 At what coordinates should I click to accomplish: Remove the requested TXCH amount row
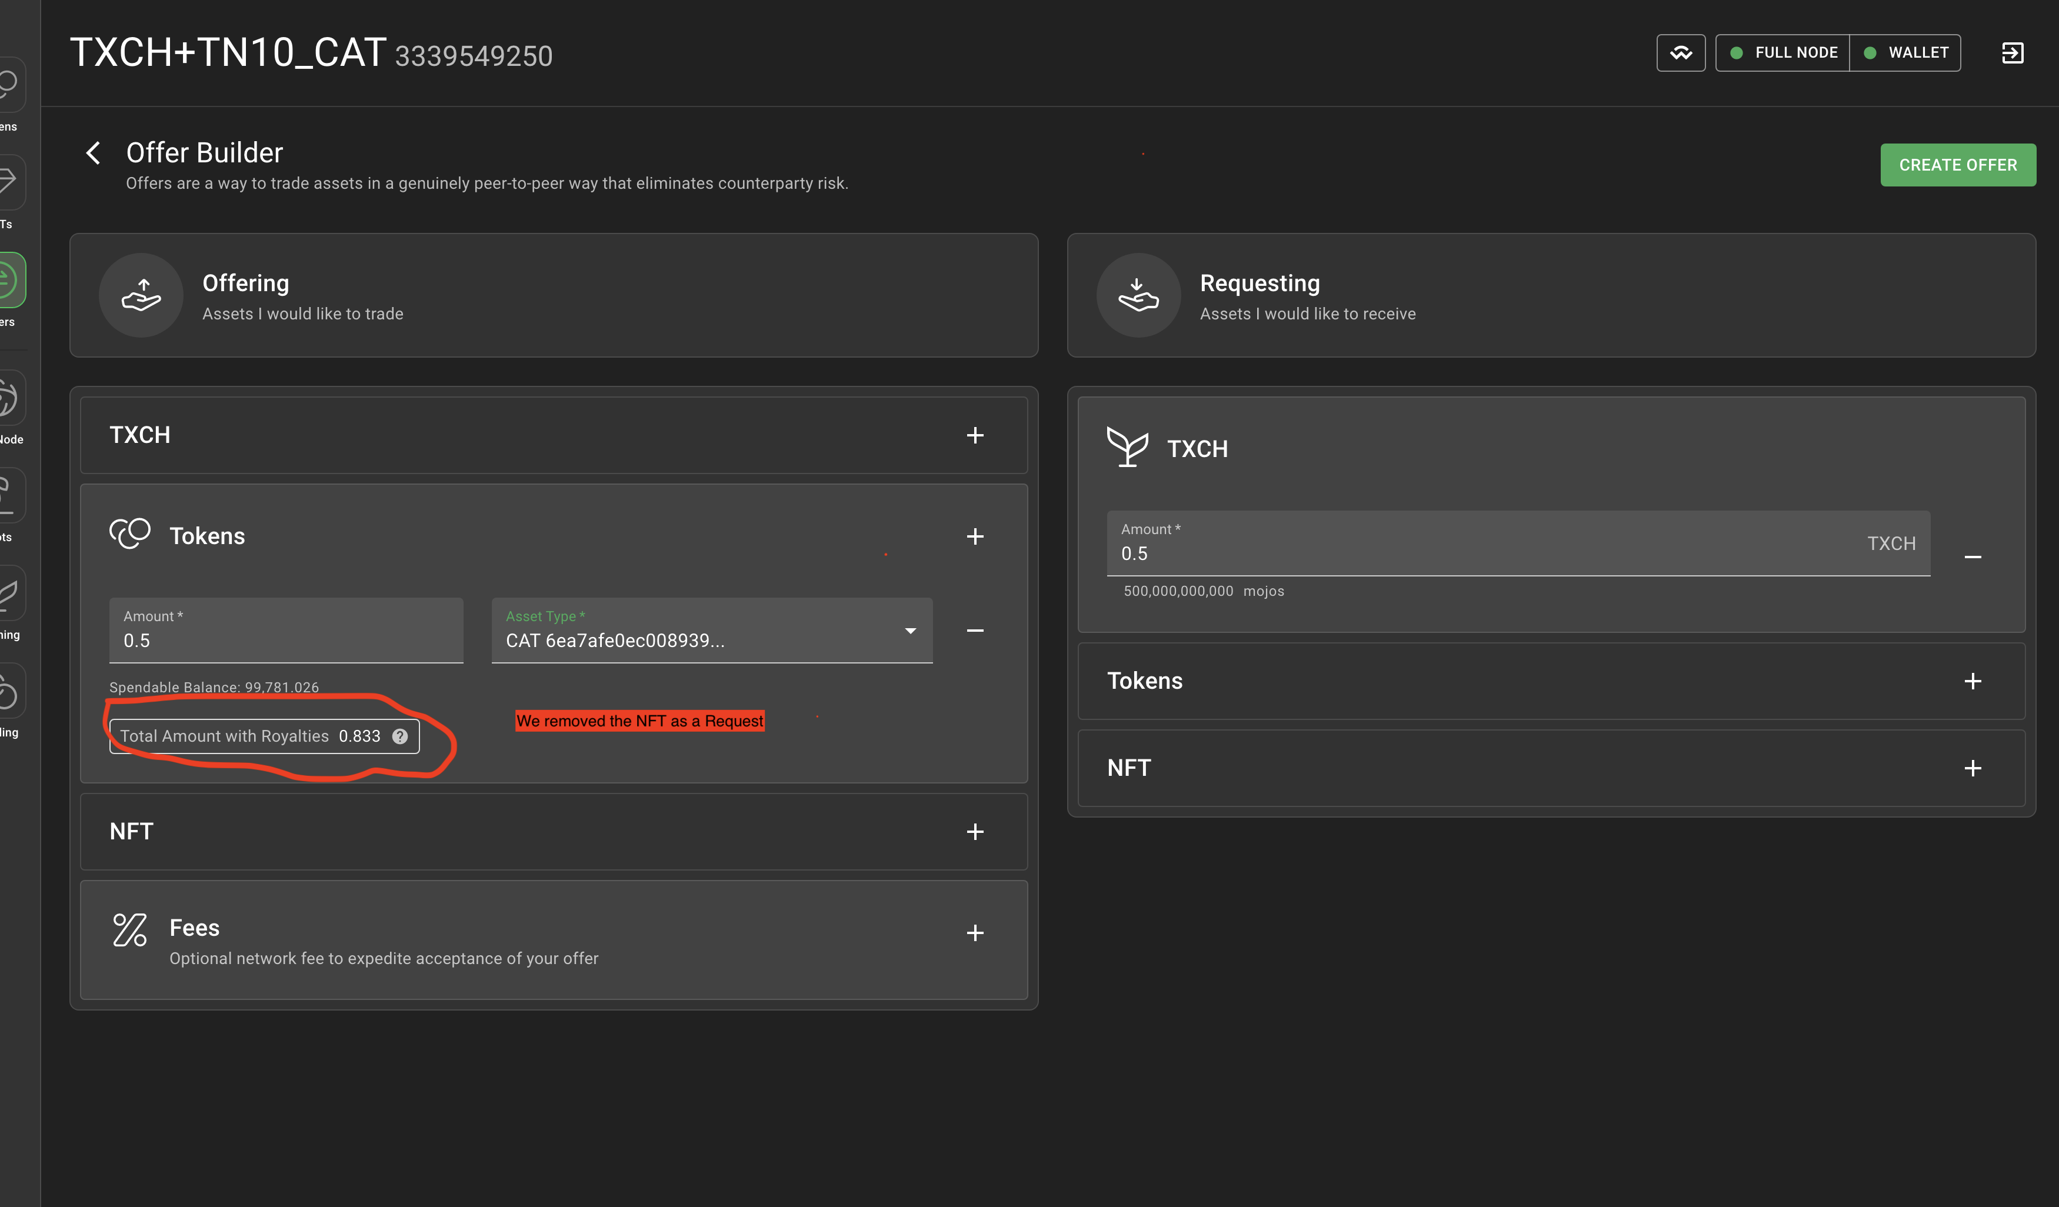coord(1973,558)
